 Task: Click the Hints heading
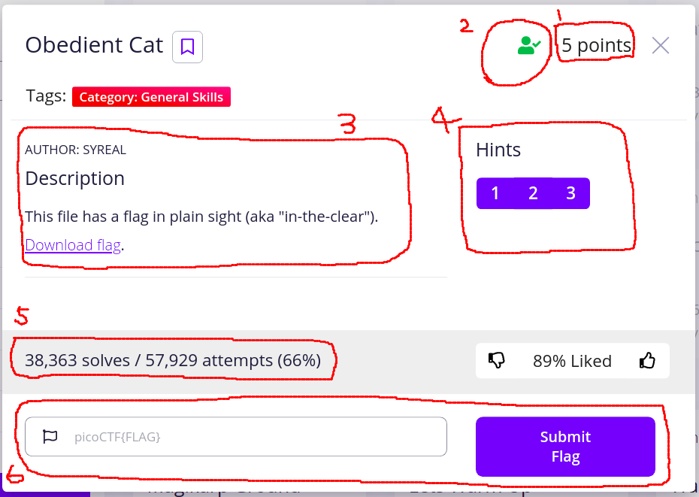point(498,150)
